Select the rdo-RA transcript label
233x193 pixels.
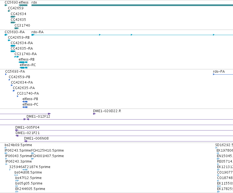38,32
